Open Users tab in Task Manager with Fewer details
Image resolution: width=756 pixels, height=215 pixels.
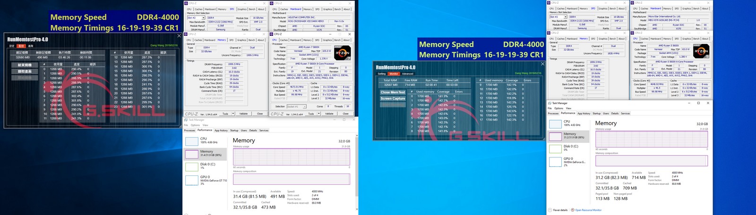click(x=606, y=114)
